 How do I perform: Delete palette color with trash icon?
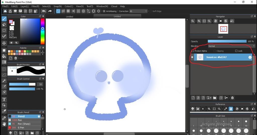pos(16,58)
